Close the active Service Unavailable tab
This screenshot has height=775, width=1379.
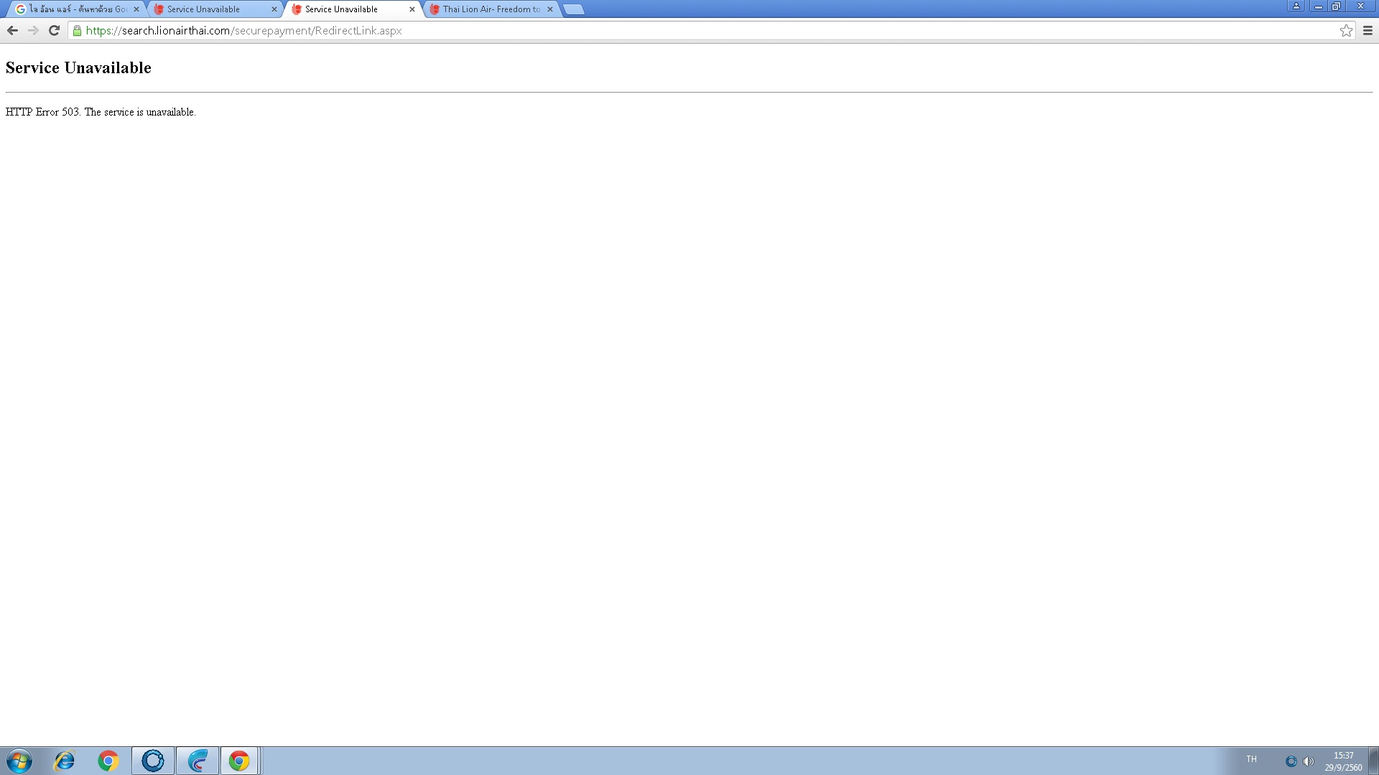pyautogui.click(x=412, y=9)
